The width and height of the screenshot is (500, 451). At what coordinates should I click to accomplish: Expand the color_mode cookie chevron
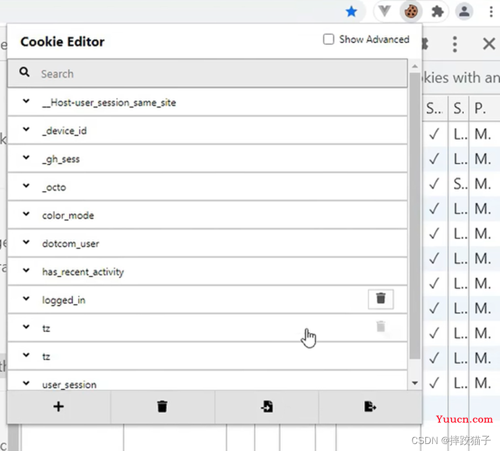(x=26, y=214)
